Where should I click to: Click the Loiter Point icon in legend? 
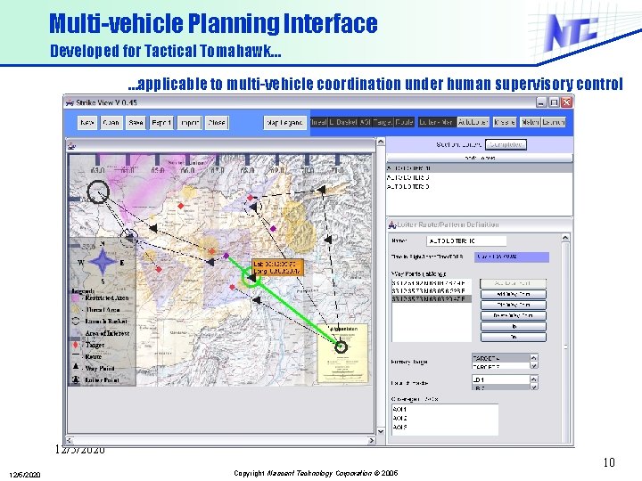pyautogui.click(x=76, y=379)
